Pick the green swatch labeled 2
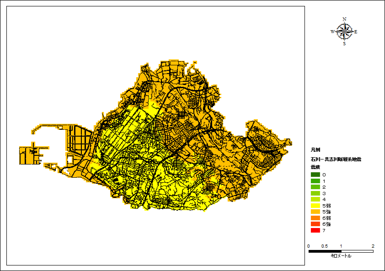The height and width of the screenshot is (271, 385). pyautogui.click(x=315, y=187)
